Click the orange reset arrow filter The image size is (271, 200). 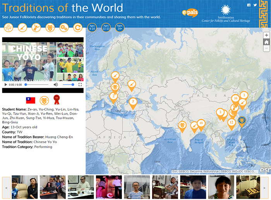[x=78, y=27]
